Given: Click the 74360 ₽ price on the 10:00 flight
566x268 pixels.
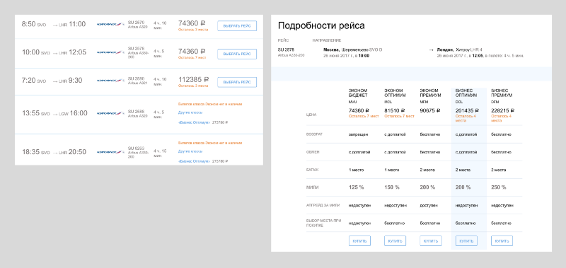Looking at the screenshot, I should [192, 52].
